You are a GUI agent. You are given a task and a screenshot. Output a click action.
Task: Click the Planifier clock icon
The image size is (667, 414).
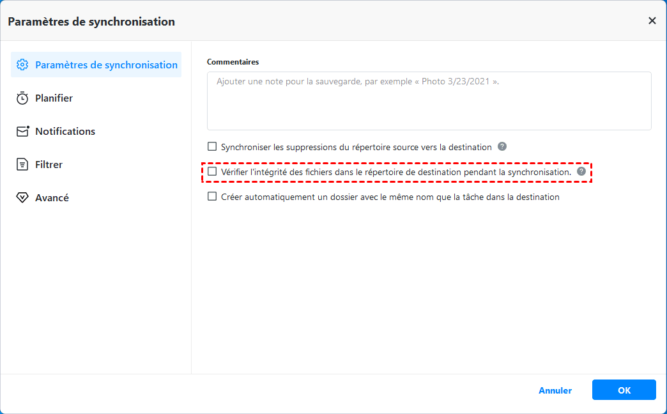coord(22,98)
